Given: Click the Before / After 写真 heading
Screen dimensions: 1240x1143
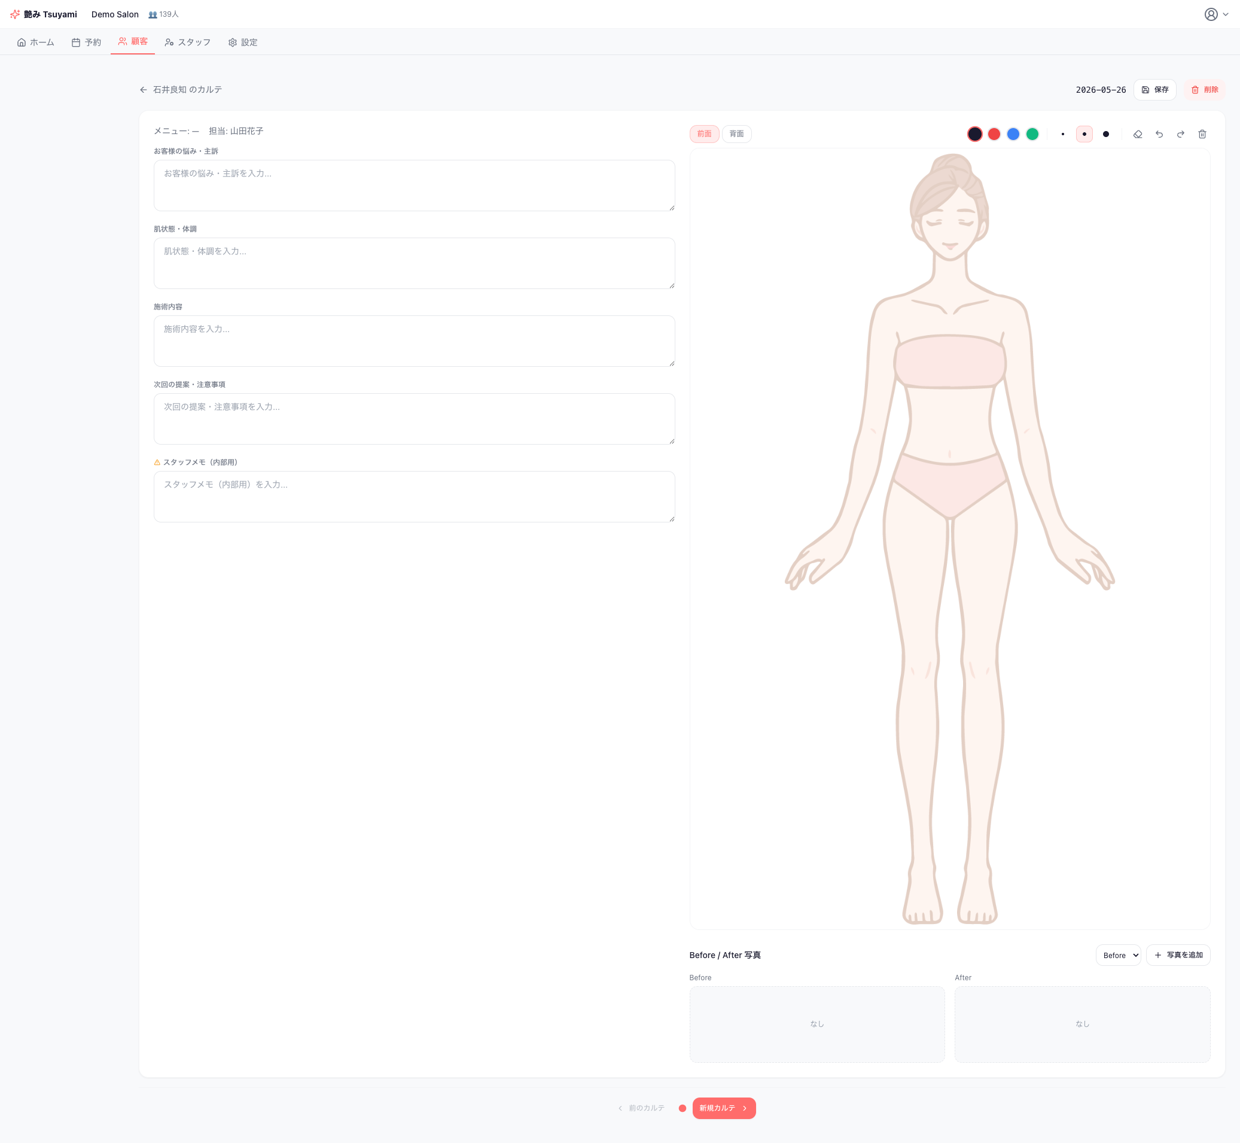Looking at the screenshot, I should [x=725, y=955].
